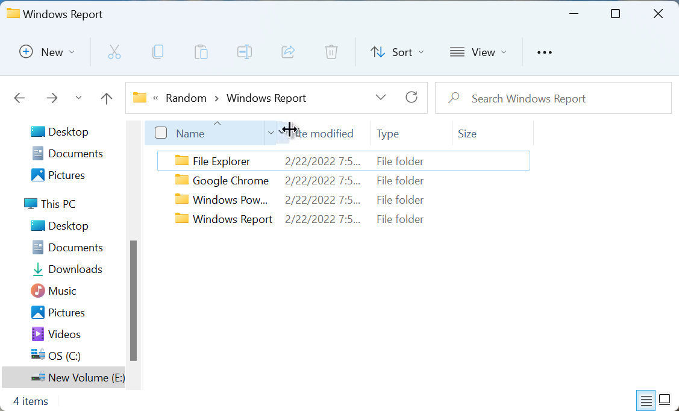Open the Sort dropdown

[x=397, y=52]
